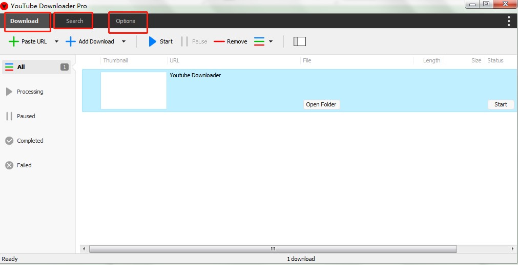Expand the Add Download dropdown arrow
This screenshot has width=518, height=265.
coord(123,41)
